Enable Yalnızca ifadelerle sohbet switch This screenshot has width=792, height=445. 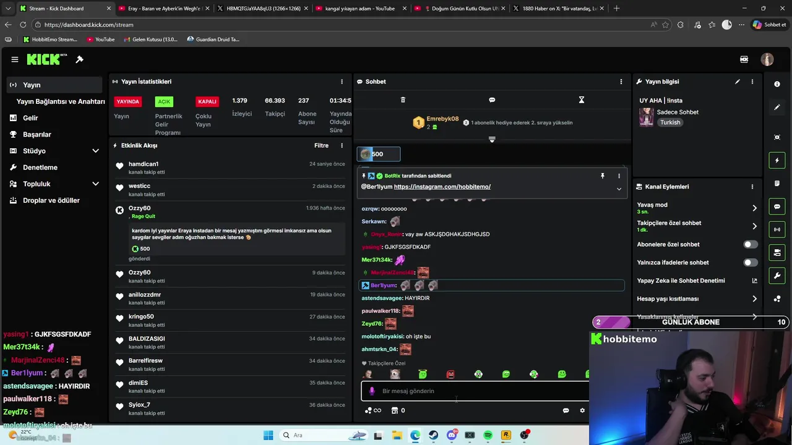[750, 263]
